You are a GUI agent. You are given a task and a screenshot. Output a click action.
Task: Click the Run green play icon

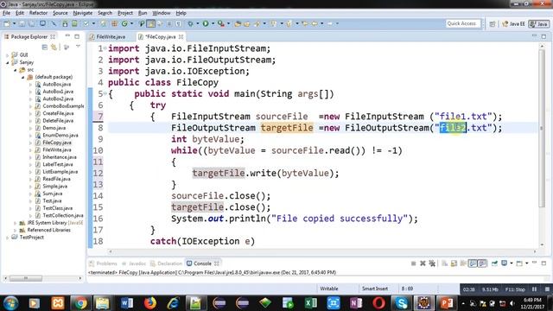tap(206, 23)
